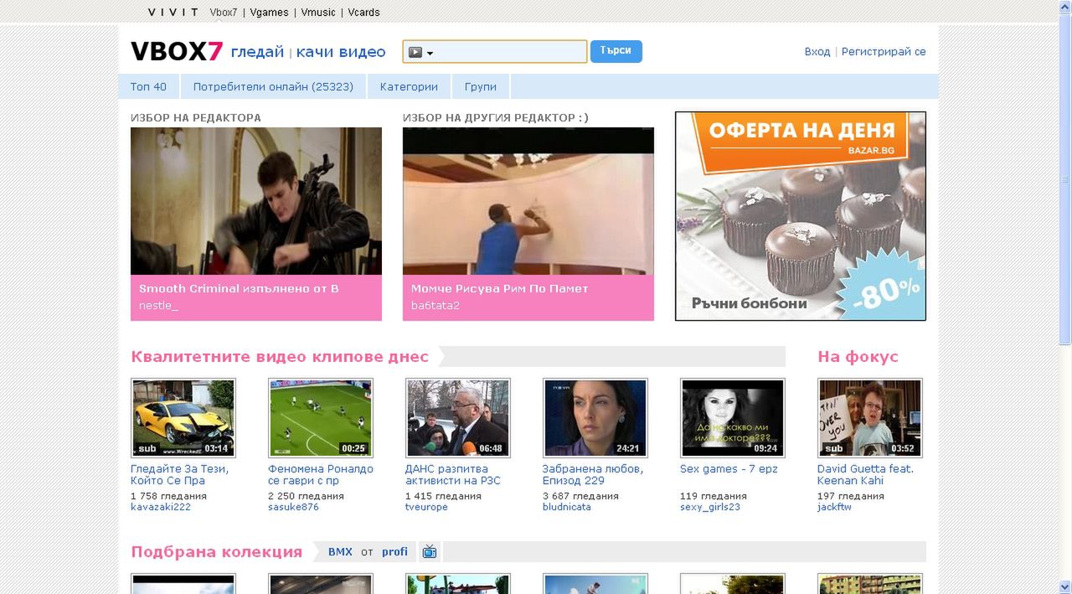Viewport: 1072px width, 594px height.
Task: Click David Guetta feat. Keenan Kahi link
Action: pyautogui.click(x=866, y=475)
